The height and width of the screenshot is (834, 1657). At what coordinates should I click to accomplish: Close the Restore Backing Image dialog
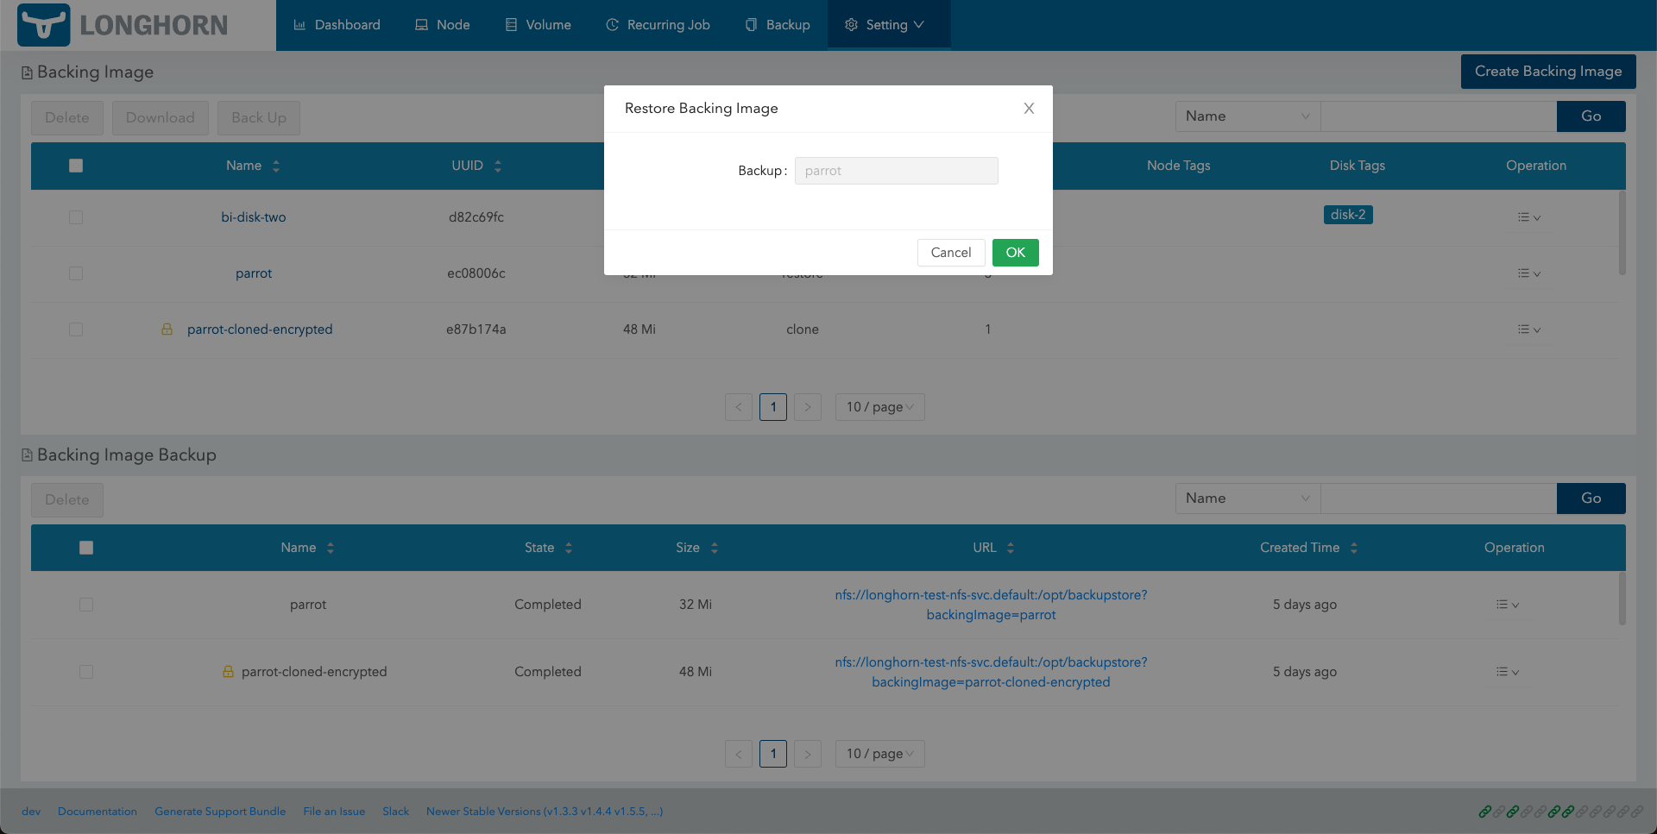pos(1029,109)
